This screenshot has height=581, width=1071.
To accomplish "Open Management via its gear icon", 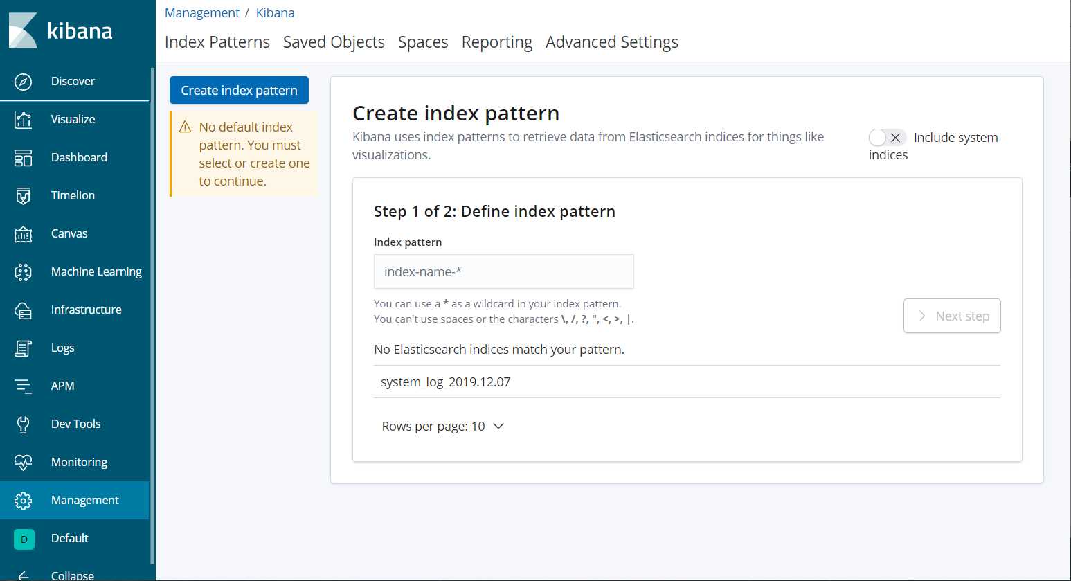I will coord(23,500).
